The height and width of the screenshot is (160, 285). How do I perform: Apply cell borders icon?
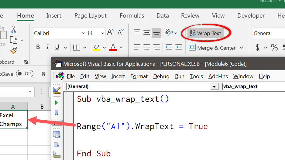pyautogui.click(x=77, y=47)
